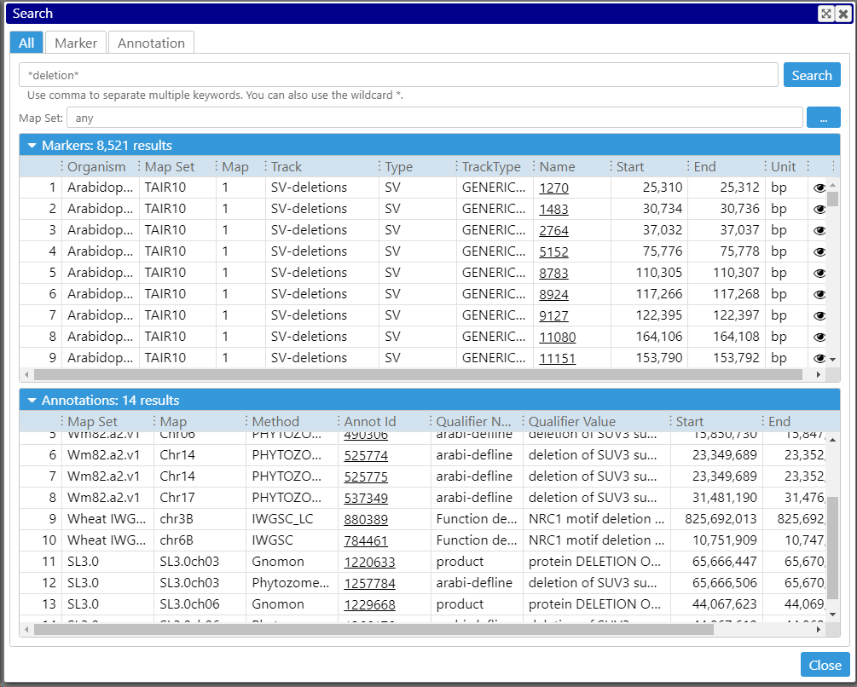Toggle eye icon for marker 2764

pyautogui.click(x=819, y=230)
